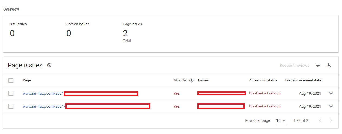Click the Page issues total of 2
The height and width of the screenshot is (134, 342).
tap(125, 33)
